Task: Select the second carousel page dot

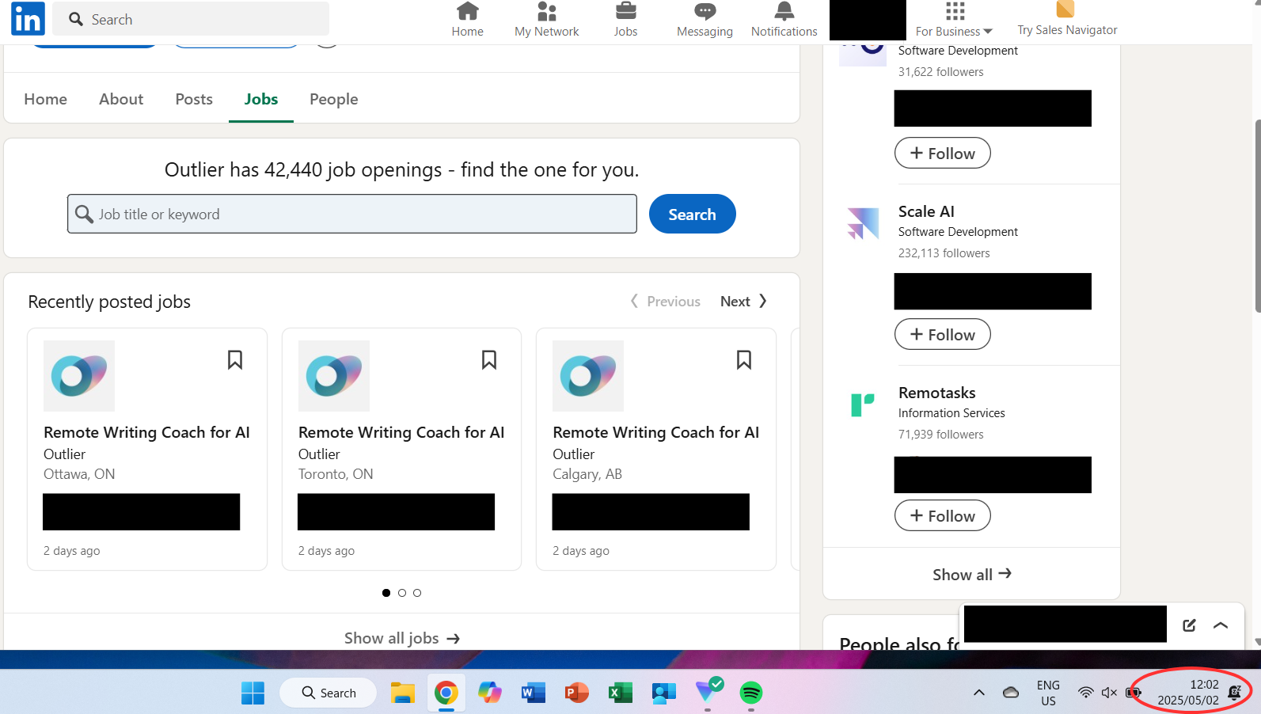Action: (402, 593)
